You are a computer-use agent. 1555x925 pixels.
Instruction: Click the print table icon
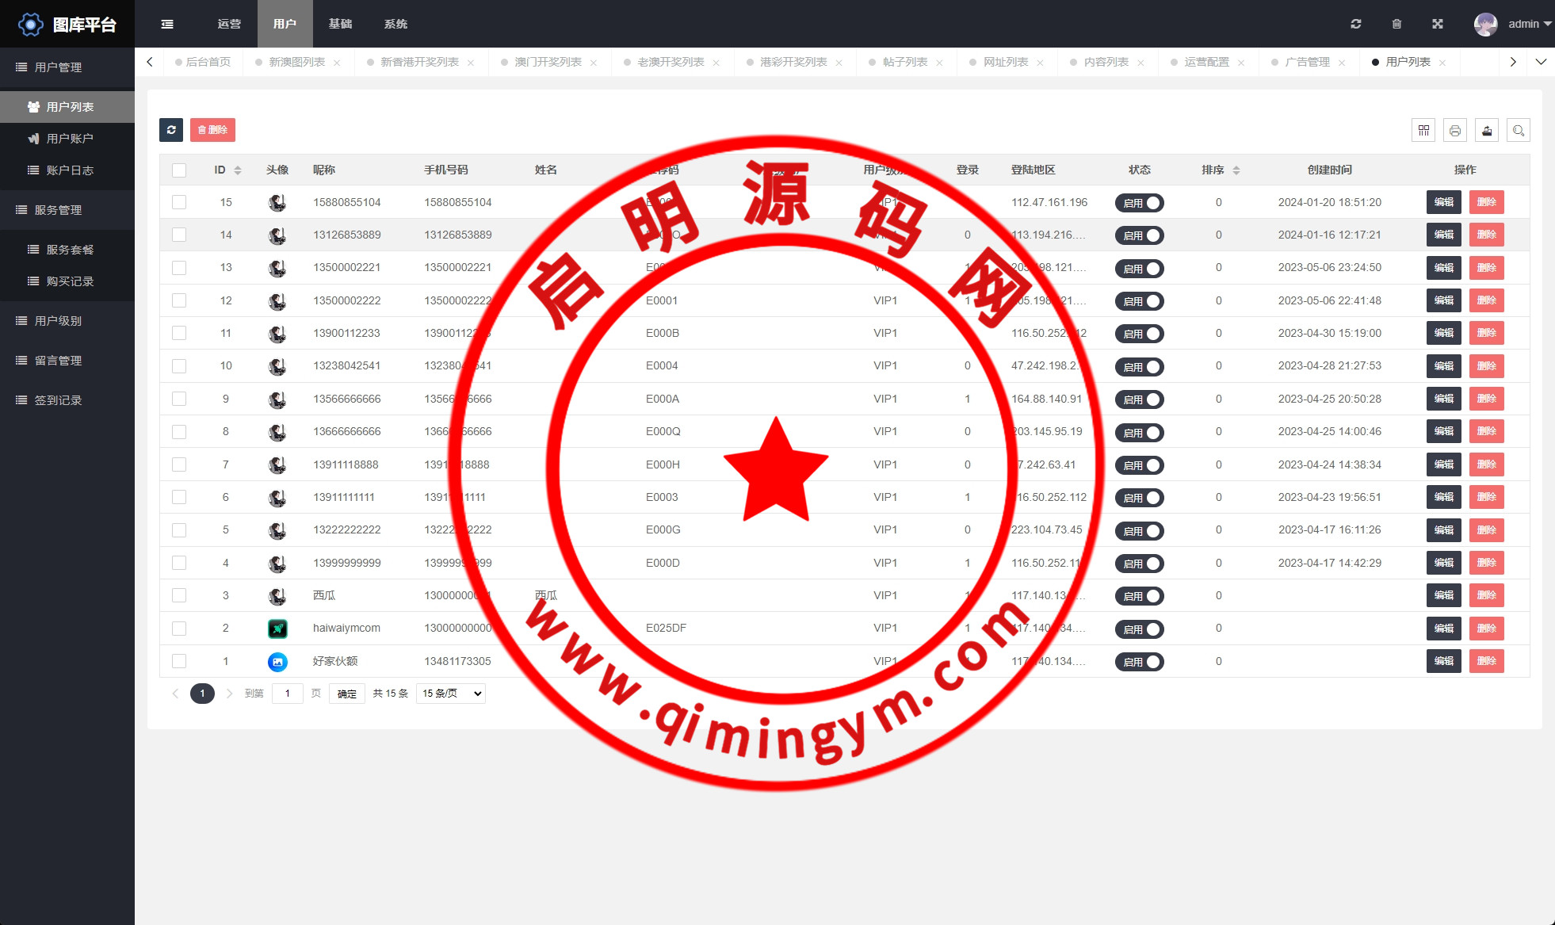1455,131
